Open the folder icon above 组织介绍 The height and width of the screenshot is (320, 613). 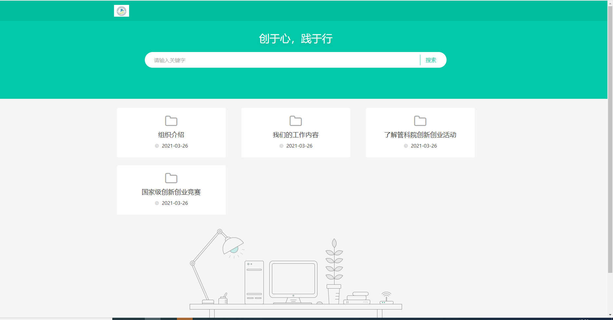pyautogui.click(x=171, y=121)
